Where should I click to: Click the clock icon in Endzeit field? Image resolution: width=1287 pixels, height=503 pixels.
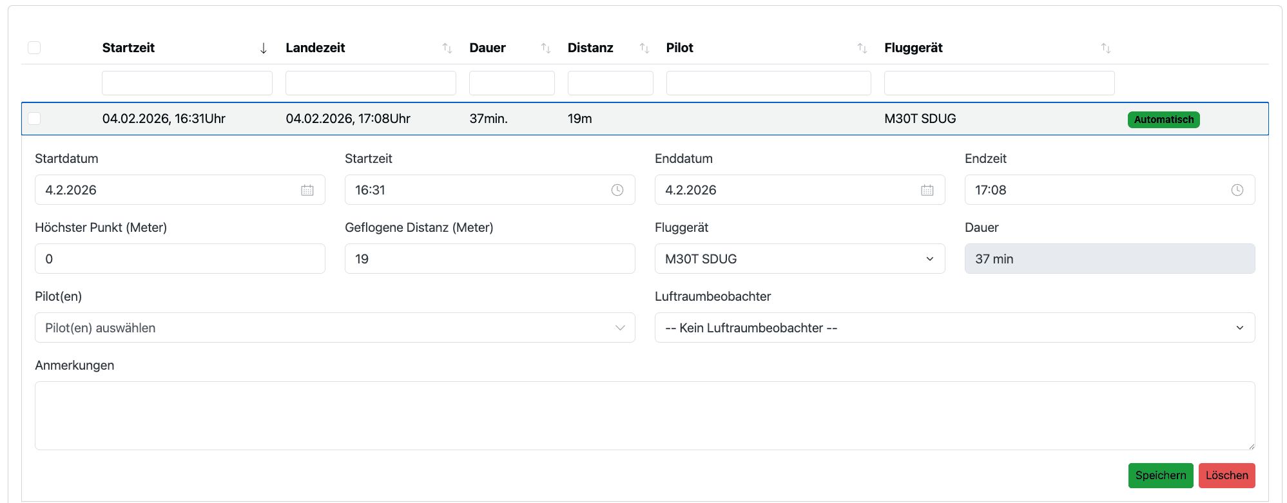(x=1237, y=190)
